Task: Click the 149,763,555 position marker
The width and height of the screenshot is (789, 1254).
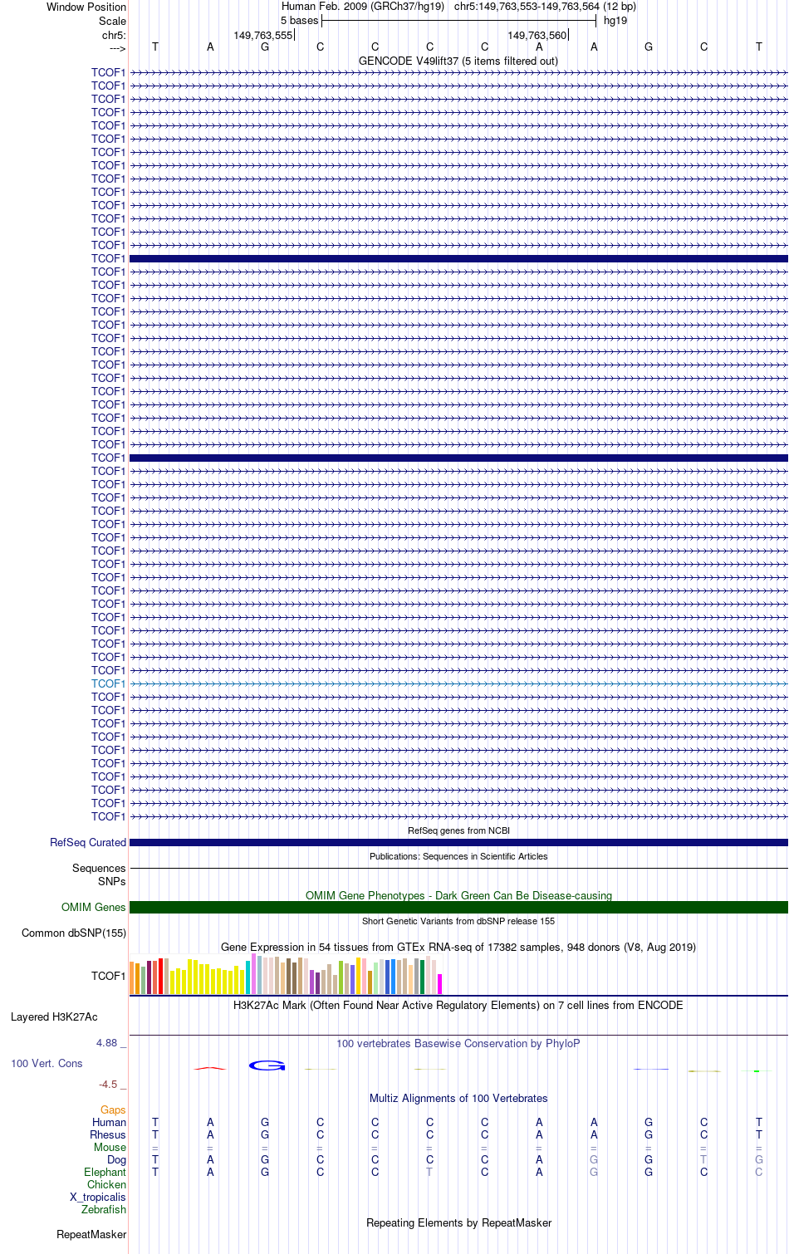Action: [x=263, y=35]
